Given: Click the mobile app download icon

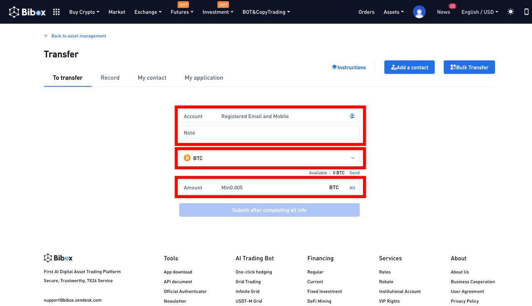Looking at the screenshot, I should [x=526, y=12].
